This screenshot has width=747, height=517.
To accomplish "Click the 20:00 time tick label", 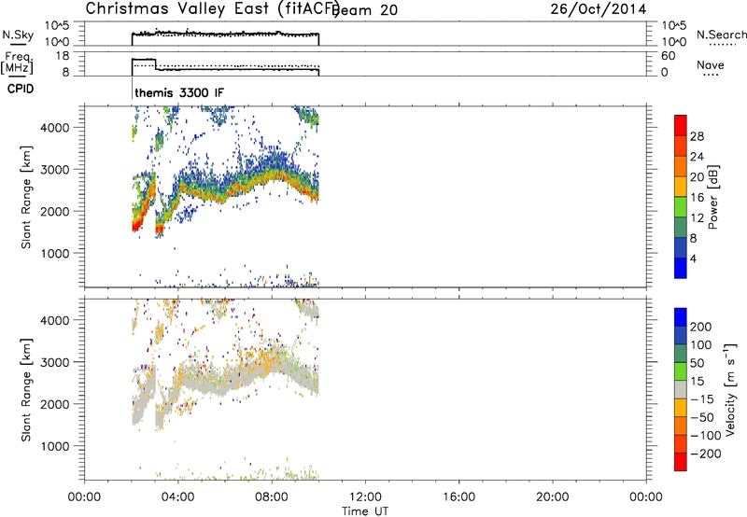I will tap(552, 497).
